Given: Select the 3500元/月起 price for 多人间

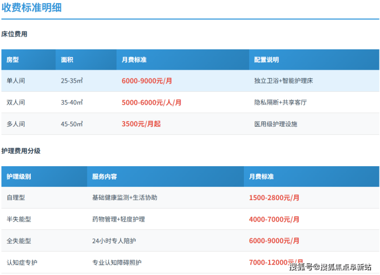Looking at the screenshot, I should coord(141,124).
